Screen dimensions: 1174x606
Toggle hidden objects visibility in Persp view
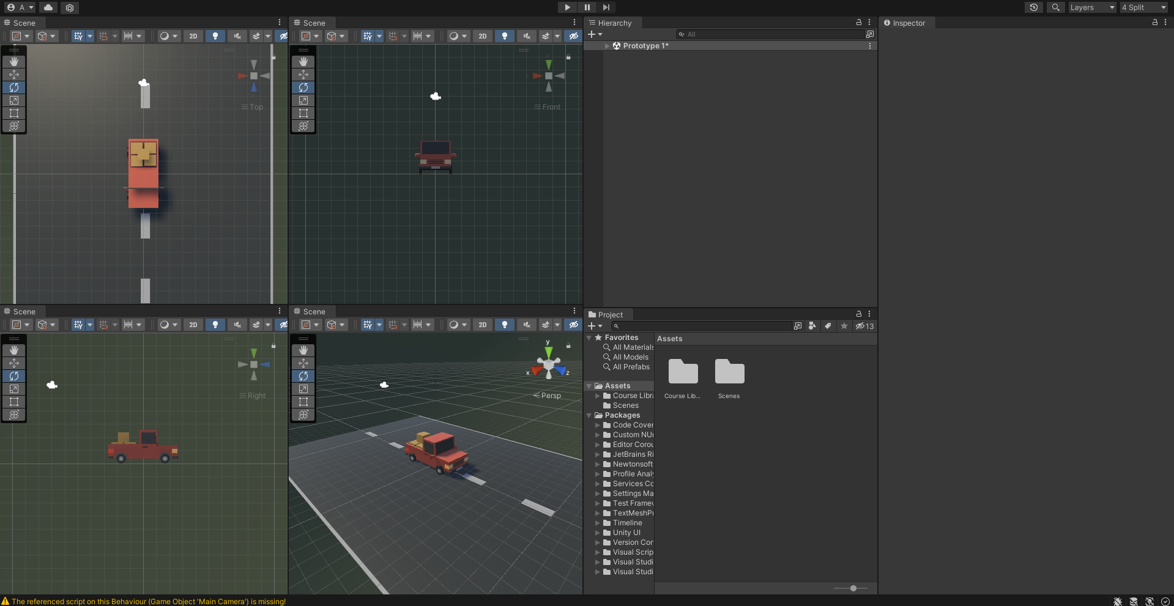point(573,325)
